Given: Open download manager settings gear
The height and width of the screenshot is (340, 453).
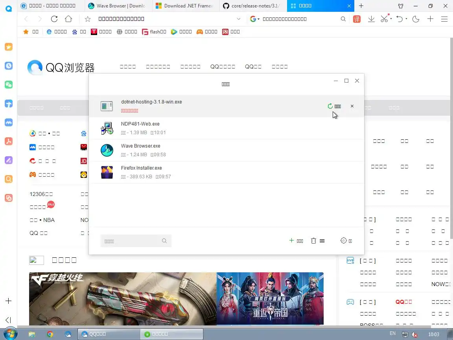Looking at the screenshot, I should 346,240.
